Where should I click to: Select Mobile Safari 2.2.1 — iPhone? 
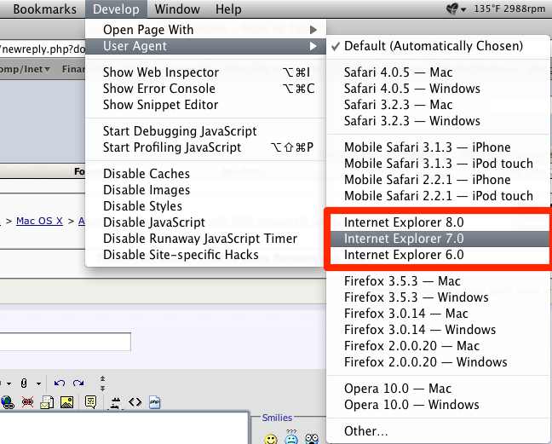439,180
